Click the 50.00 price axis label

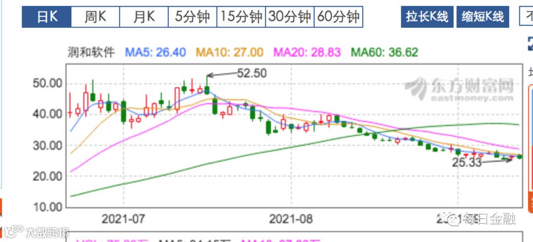[x=47, y=83]
